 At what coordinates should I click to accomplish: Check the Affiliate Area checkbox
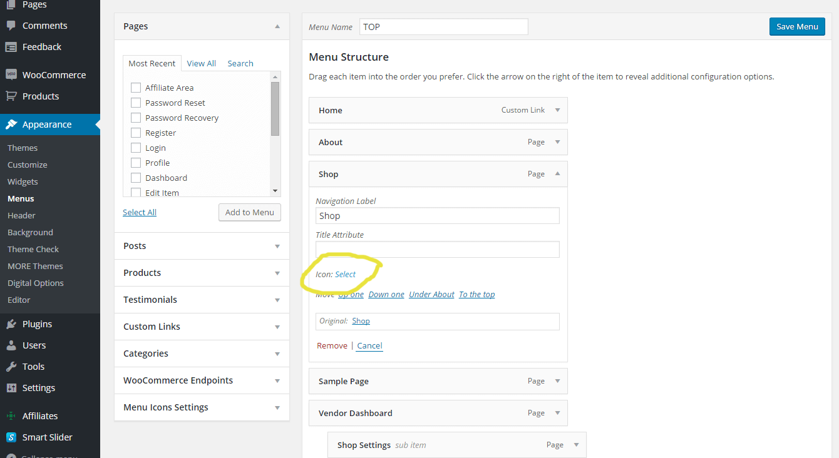point(135,88)
